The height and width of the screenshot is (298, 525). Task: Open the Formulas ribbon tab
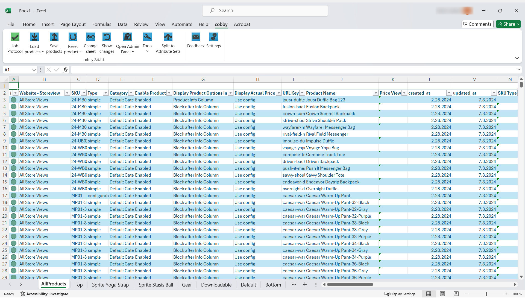coord(102,24)
